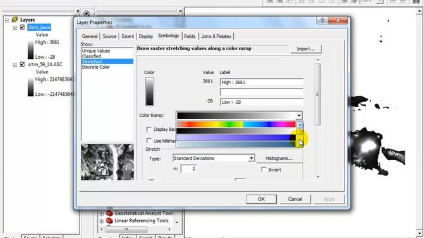
Task: Click the Cancel button
Action: tap(295, 199)
